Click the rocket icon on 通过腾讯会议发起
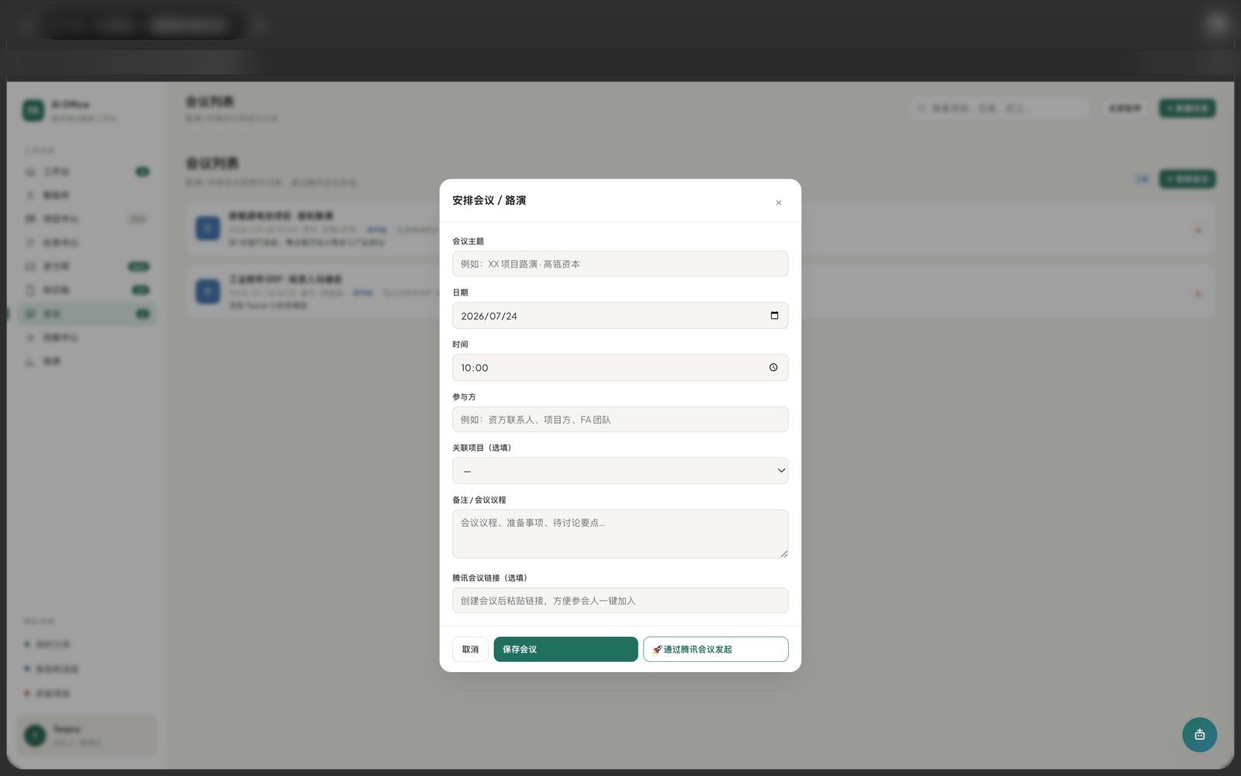Viewport: 1241px width, 776px height. coord(657,650)
